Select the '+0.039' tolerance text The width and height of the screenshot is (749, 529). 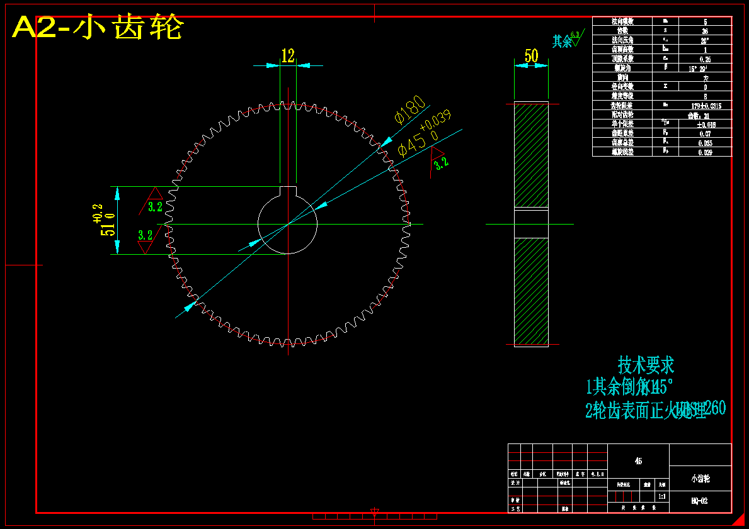[435, 121]
